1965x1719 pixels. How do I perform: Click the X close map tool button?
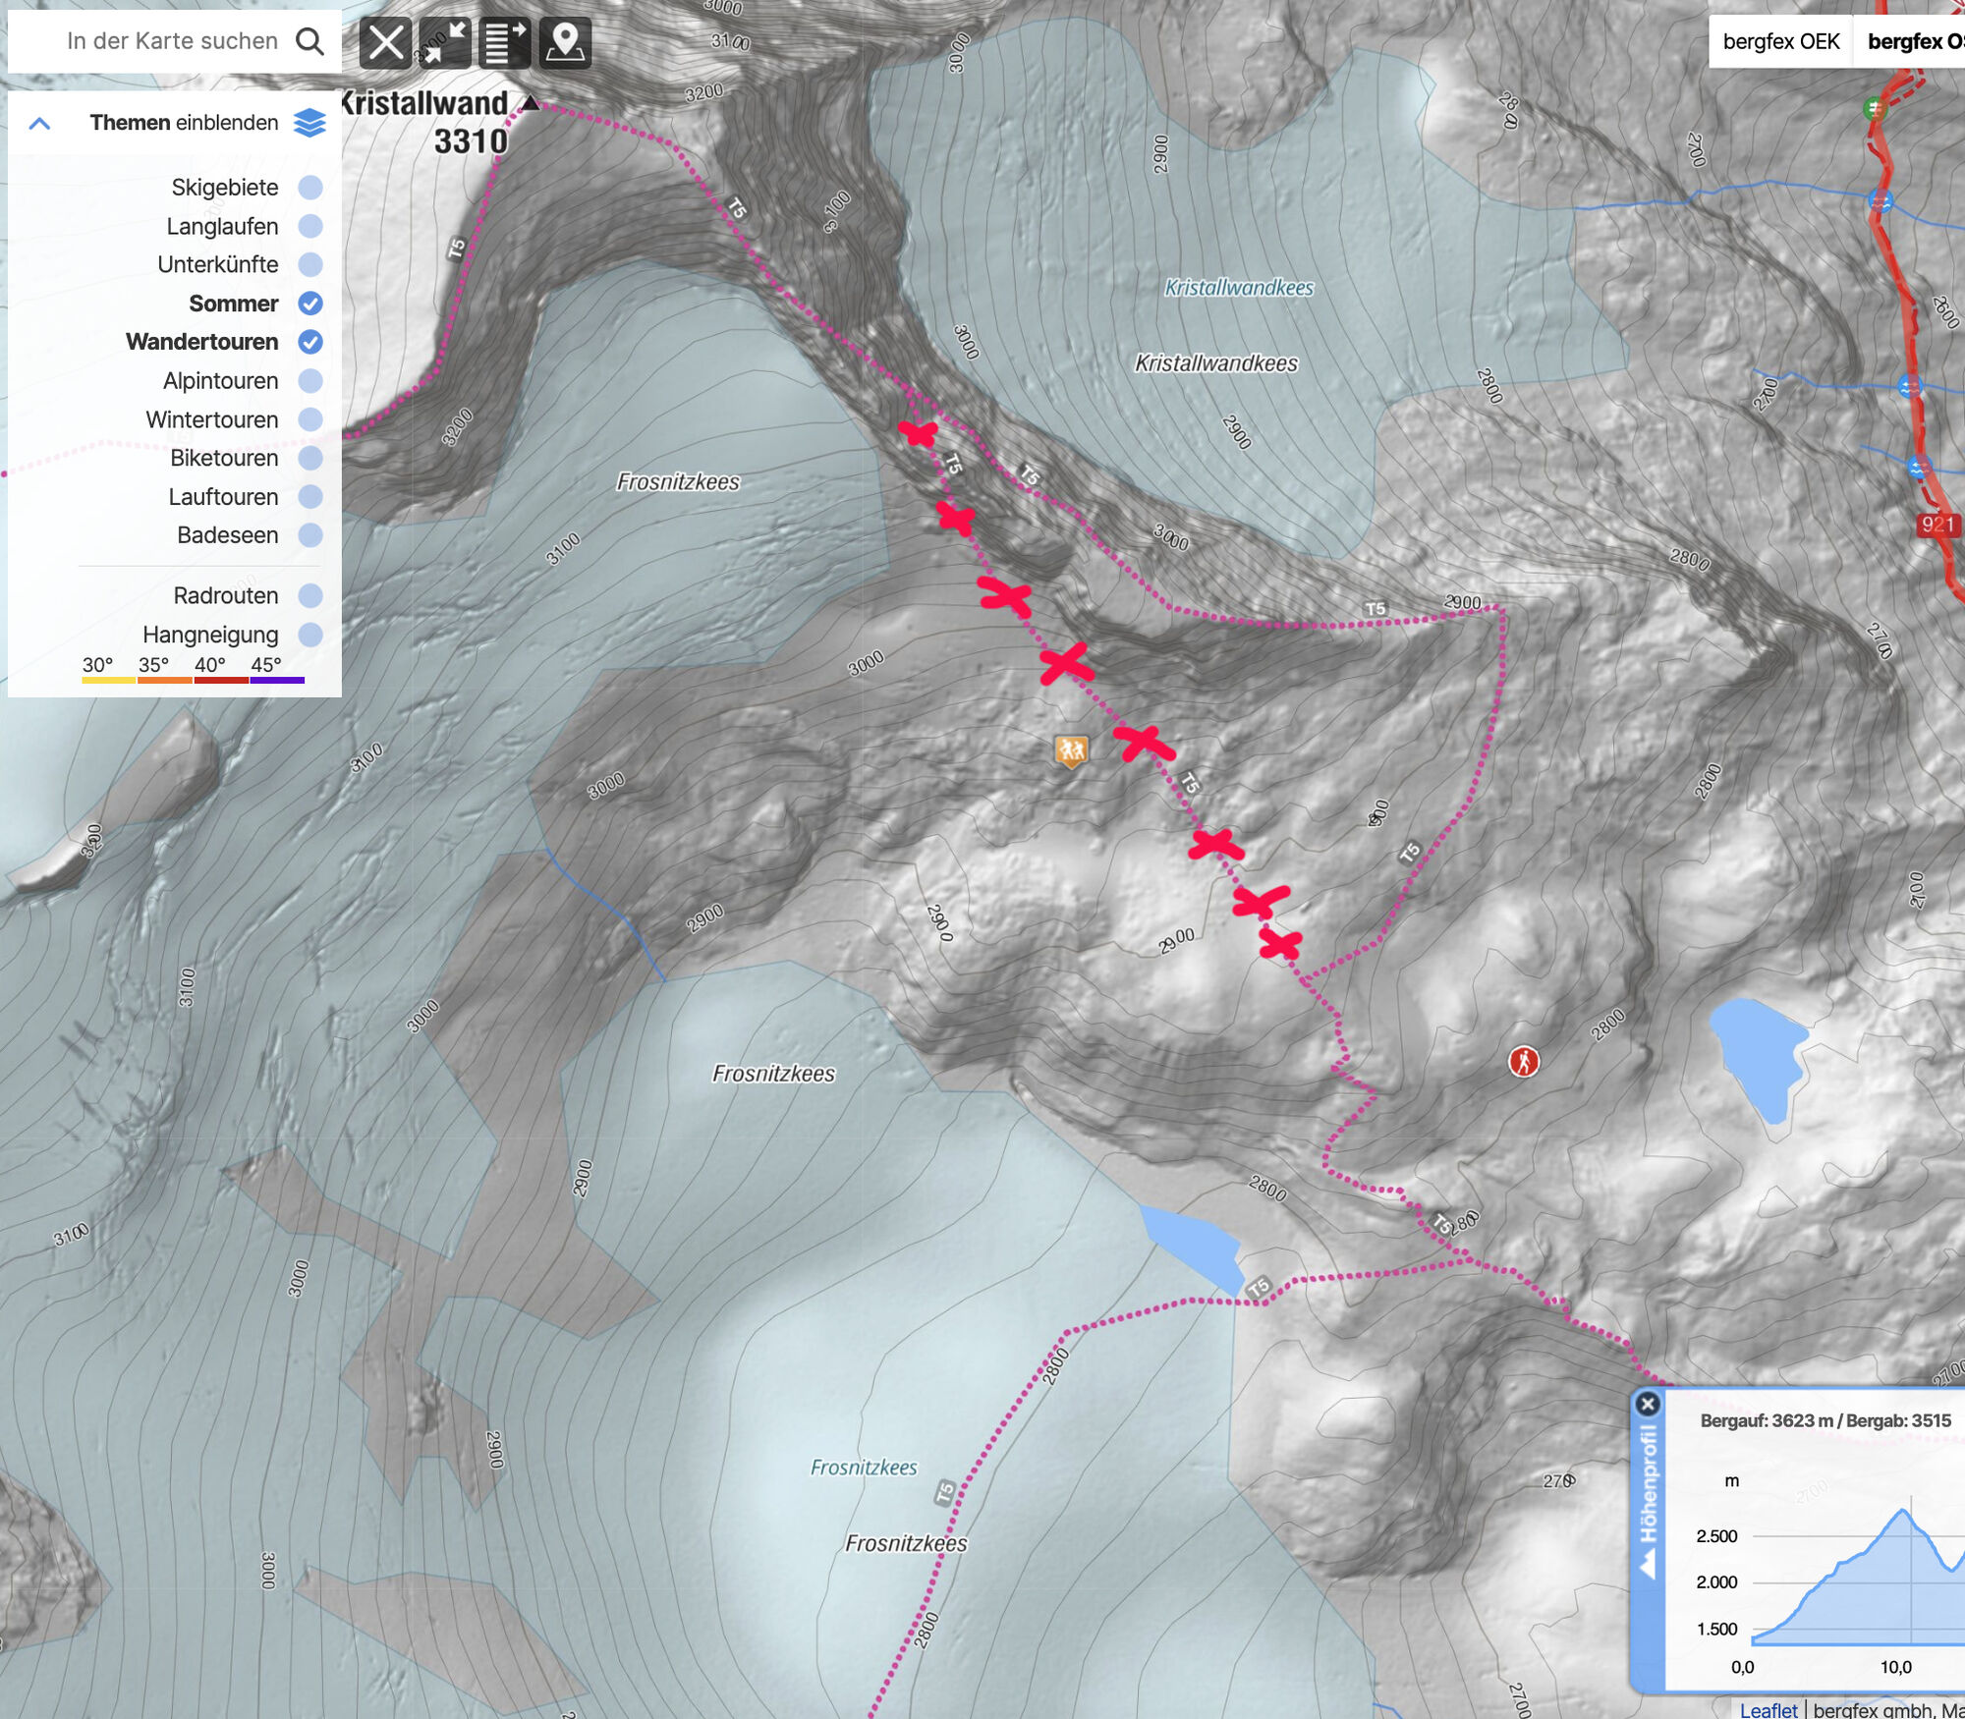385,43
